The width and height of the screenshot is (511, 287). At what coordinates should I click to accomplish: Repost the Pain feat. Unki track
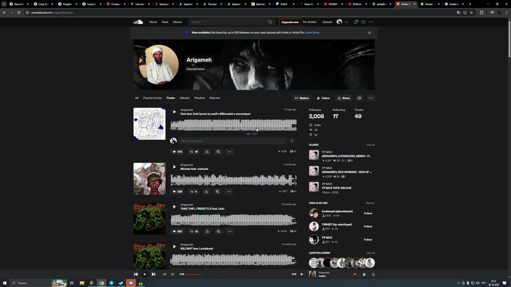point(194,151)
